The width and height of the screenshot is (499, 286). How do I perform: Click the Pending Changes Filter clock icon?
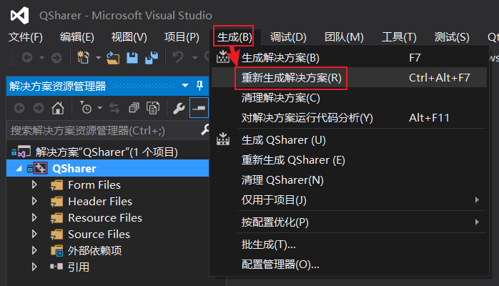coord(86,108)
